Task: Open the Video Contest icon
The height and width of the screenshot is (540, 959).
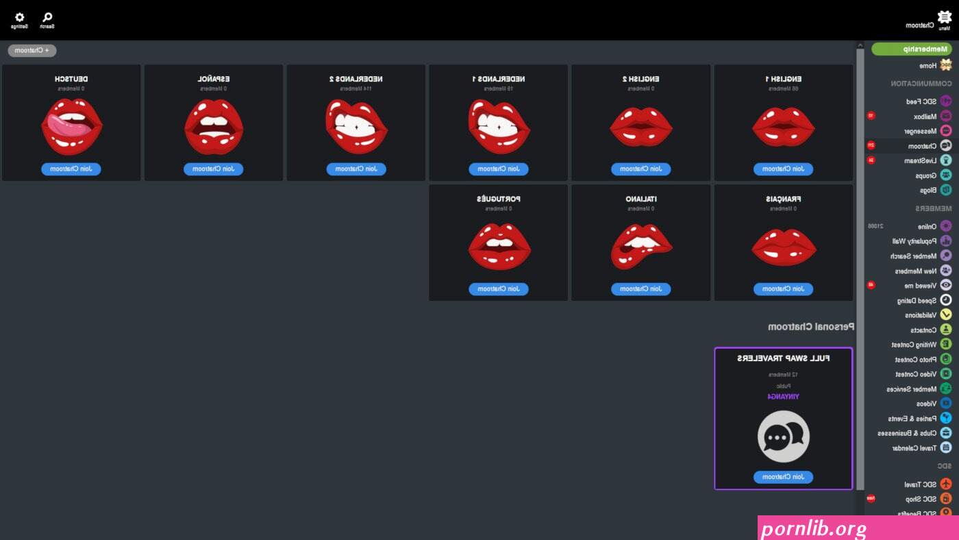Action: (x=946, y=374)
